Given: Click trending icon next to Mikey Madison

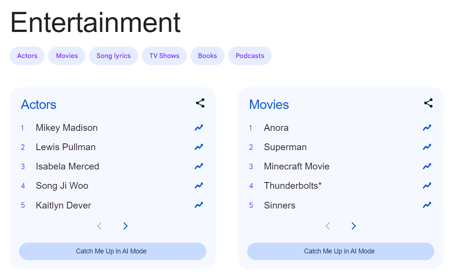Looking at the screenshot, I should (199, 128).
